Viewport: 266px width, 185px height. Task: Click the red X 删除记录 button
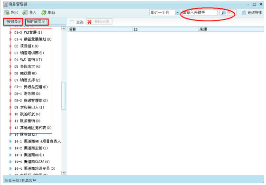(99, 22)
